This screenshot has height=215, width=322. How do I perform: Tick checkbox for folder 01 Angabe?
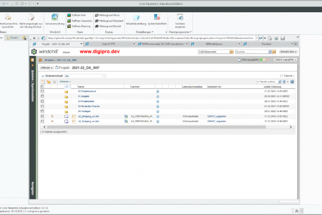coord(42,96)
